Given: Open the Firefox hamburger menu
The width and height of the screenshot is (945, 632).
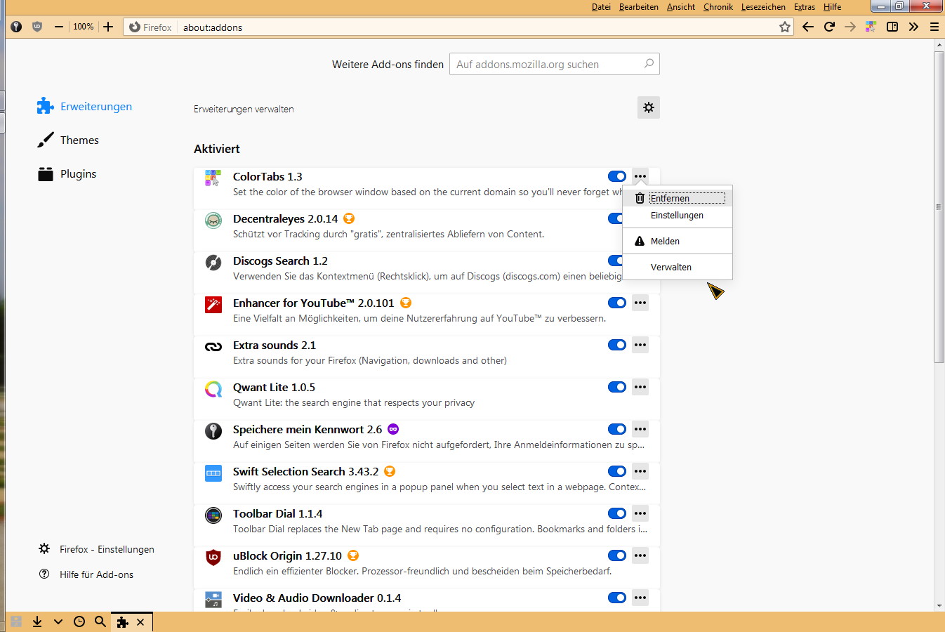Looking at the screenshot, I should click(934, 27).
